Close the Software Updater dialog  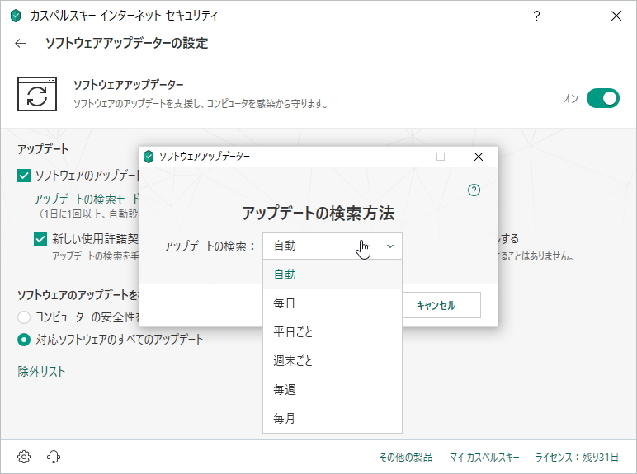coord(479,157)
